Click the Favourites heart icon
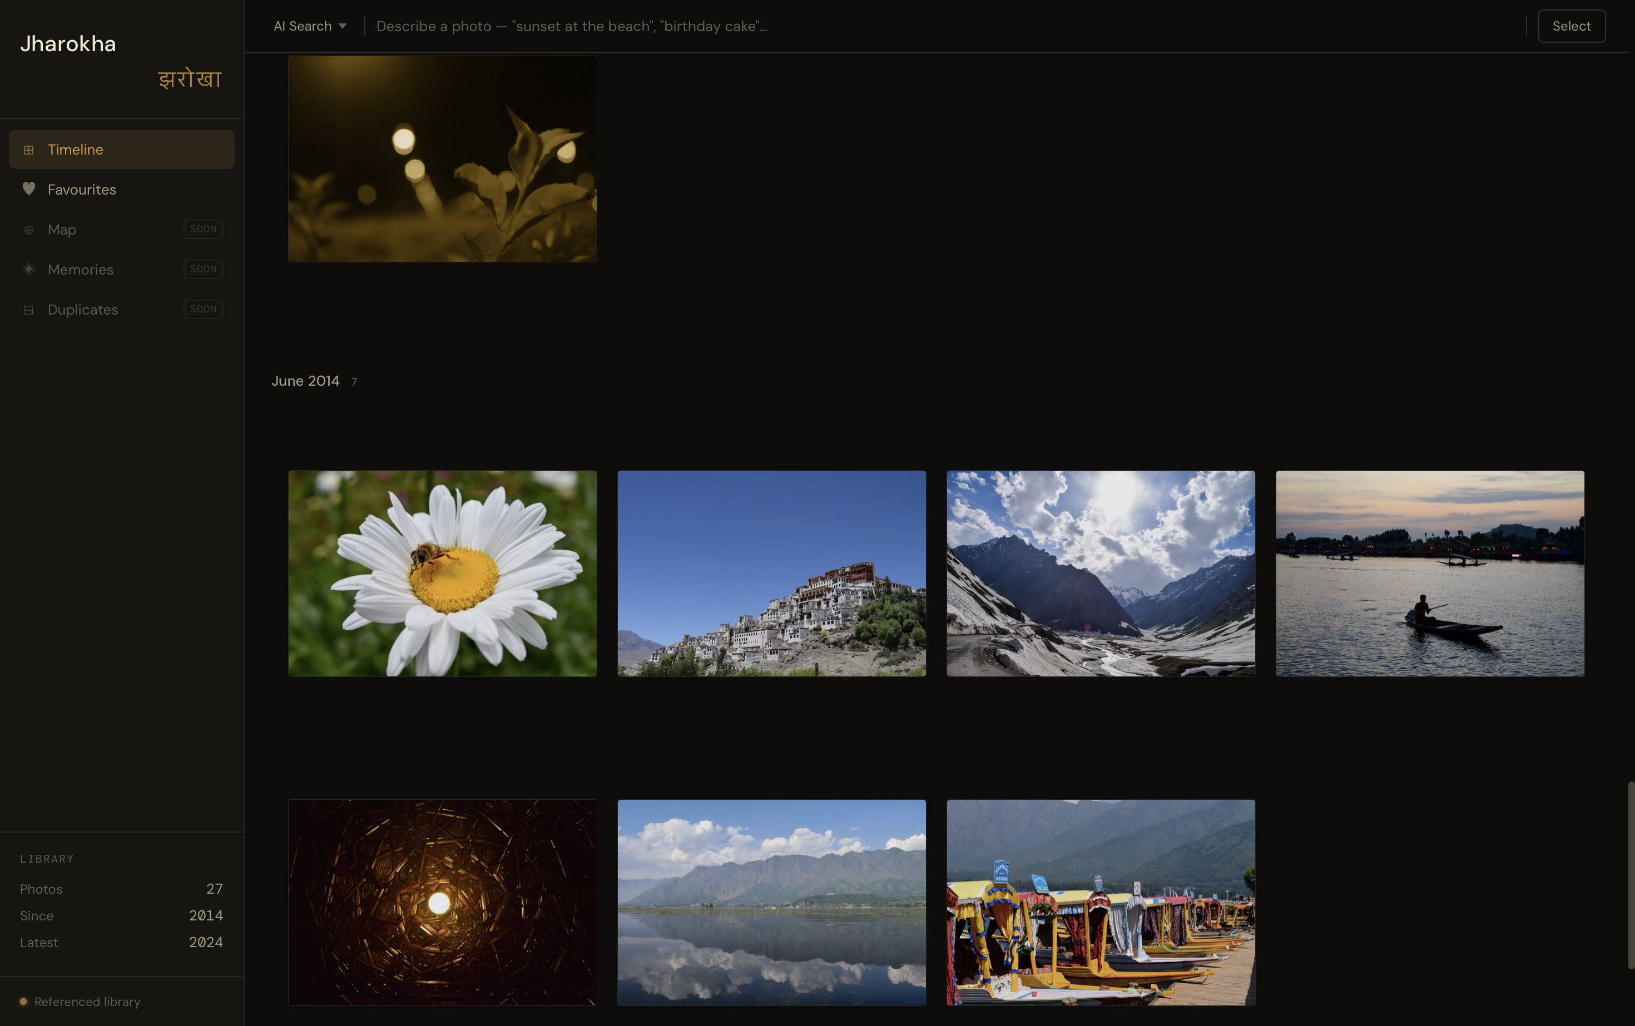The width and height of the screenshot is (1635, 1026). click(28, 190)
